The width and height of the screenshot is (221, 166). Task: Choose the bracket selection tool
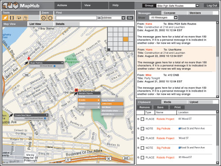click(12, 18)
